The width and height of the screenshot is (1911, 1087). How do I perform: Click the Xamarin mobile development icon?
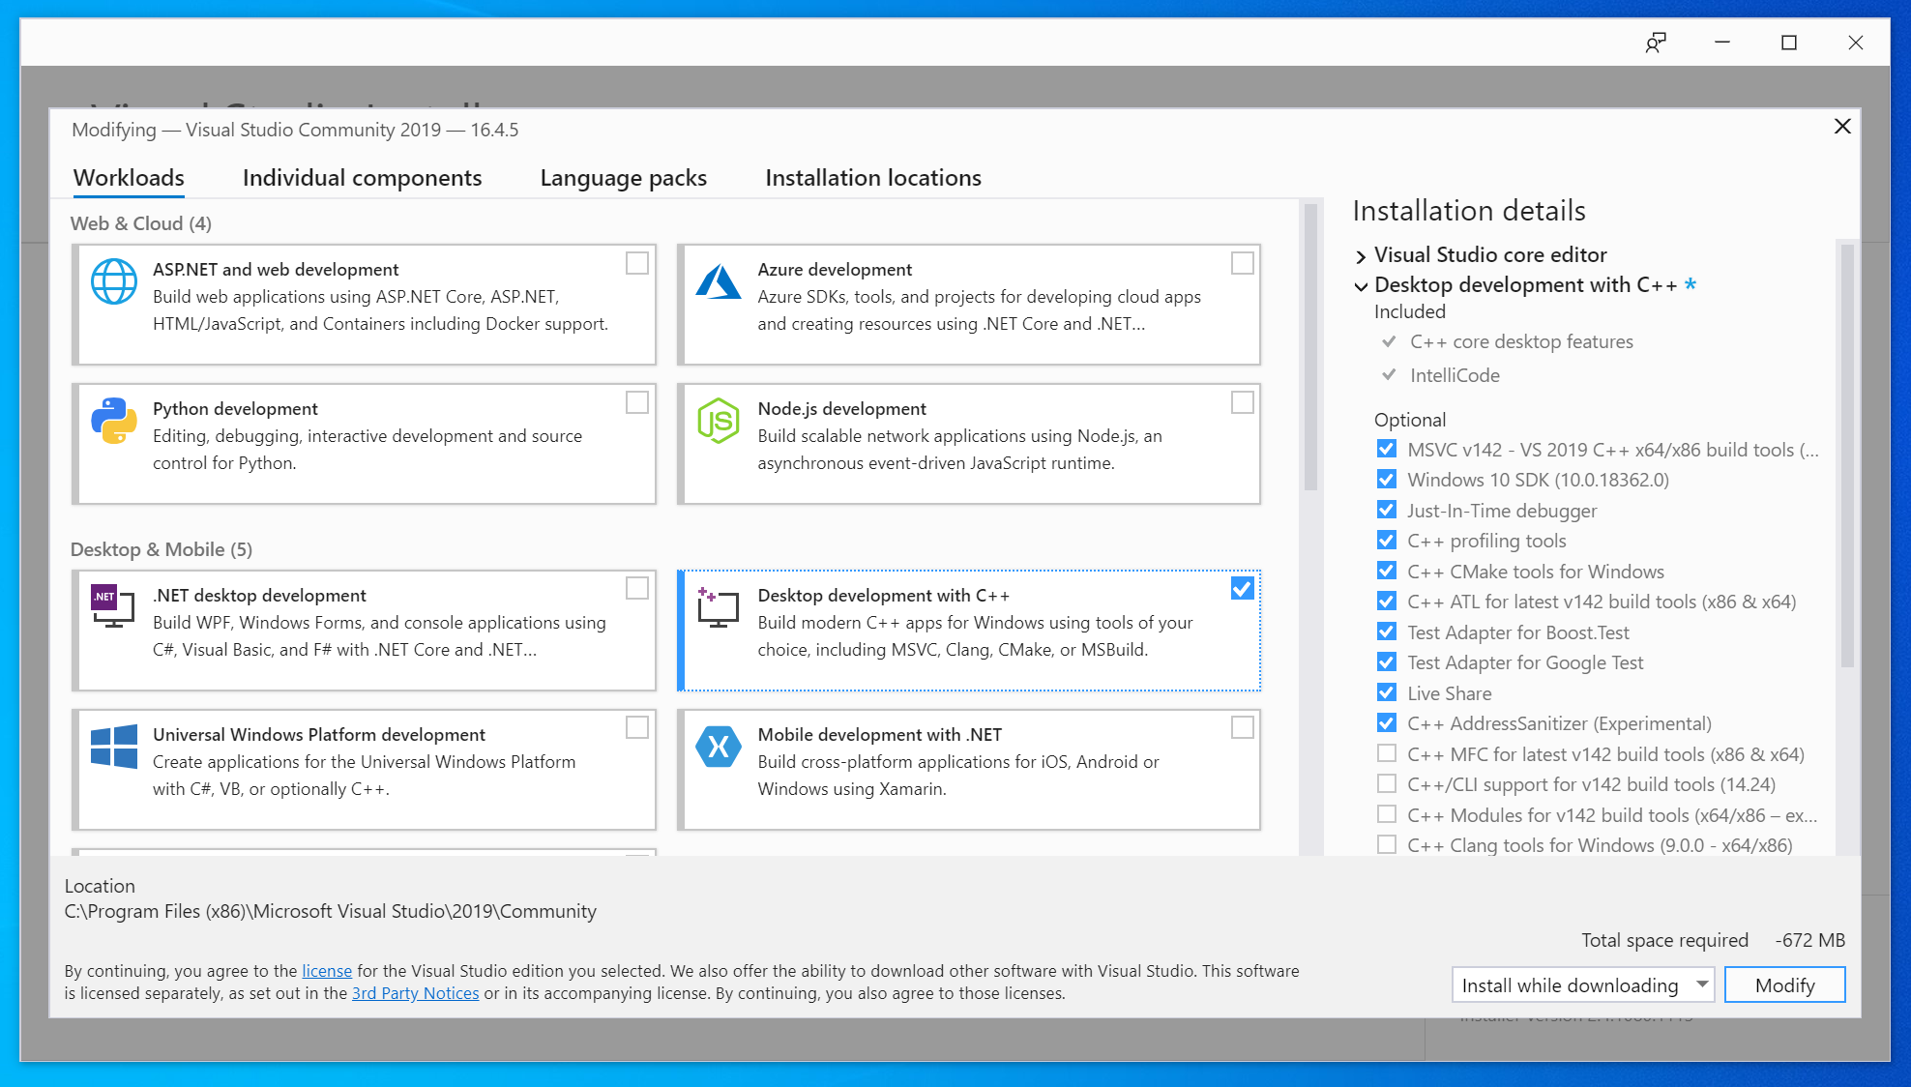coord(719,747)
